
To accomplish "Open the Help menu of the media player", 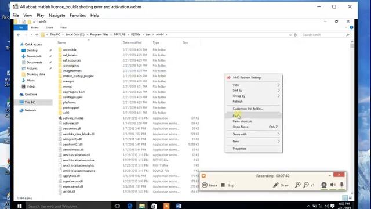I will click(94, 16).
